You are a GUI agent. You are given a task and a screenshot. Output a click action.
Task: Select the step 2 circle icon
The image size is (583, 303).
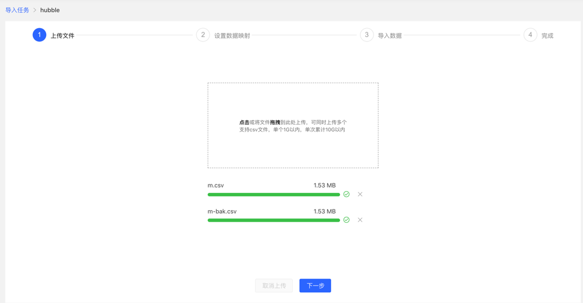click(203, 35)
